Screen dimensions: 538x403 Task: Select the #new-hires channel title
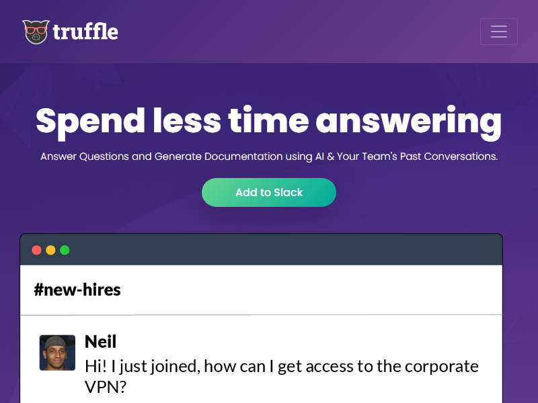click(x=77, y=290)
